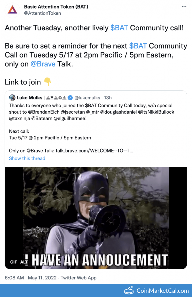Expand the quoted tweet via Show this thread

pyautogui.click(x=27, y=158)
